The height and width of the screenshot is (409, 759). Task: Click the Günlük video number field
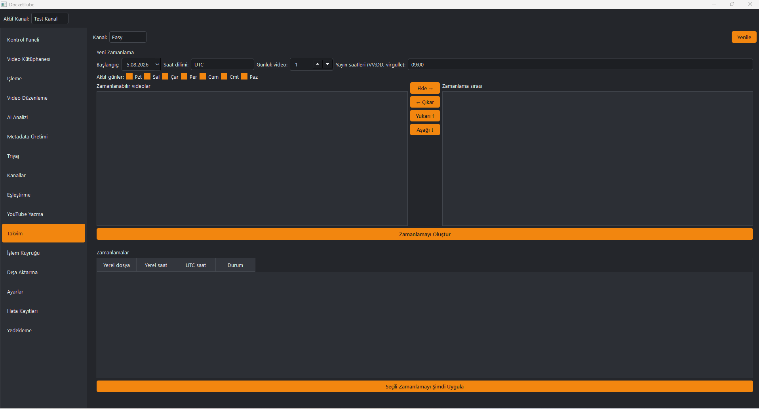[x=302, y=64]
